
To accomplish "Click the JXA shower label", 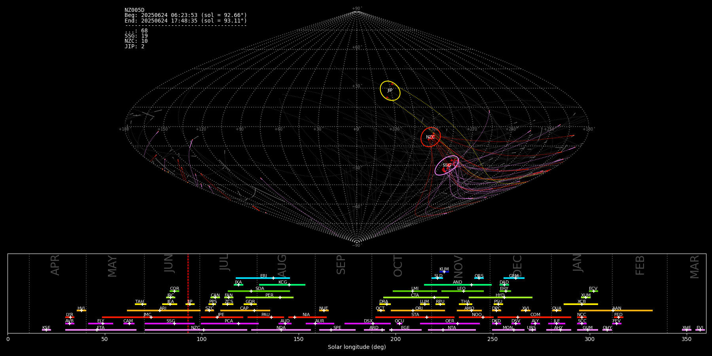I will point(238,282).
